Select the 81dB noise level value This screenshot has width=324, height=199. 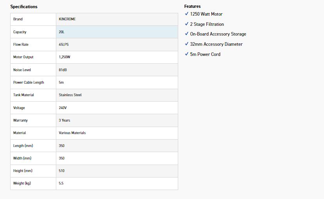click(63, 70)
